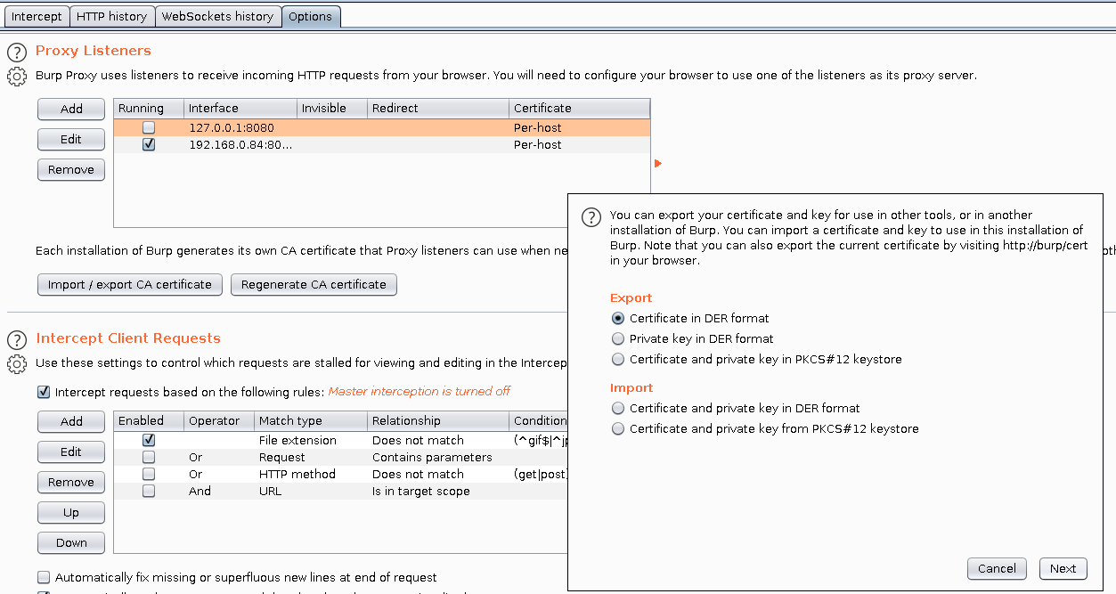Click Import / export CA certificate
1116x594 pixels.
point(130,285)
